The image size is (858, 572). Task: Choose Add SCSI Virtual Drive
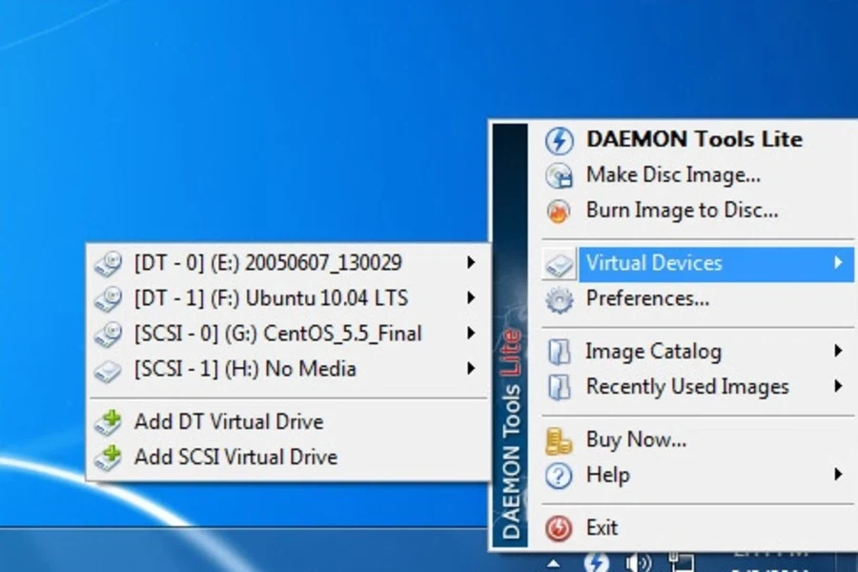pyautogui.click(x=235, y=457)
